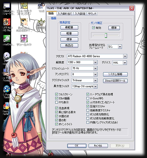Apply the 高品位 quick preset
Image resolution: width=147 pixels, height=158 pixels.
69,46
